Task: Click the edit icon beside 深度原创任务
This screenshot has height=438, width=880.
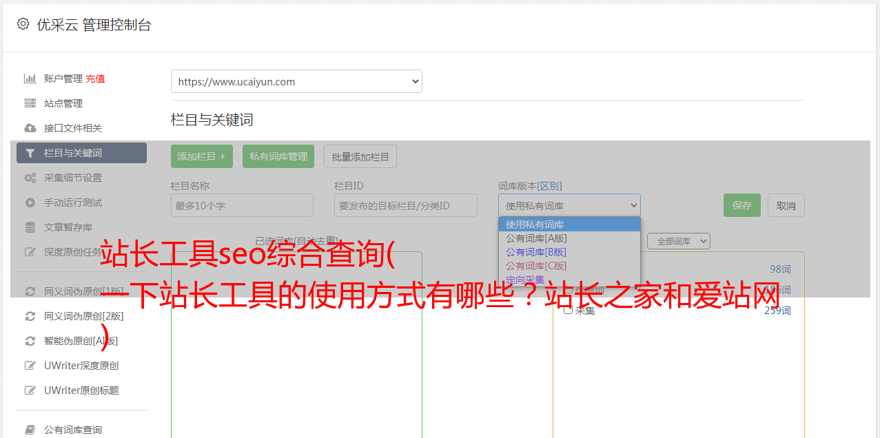Action: [x=30, y=252]
